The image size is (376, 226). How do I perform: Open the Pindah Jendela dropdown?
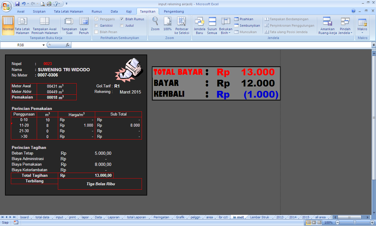345,26
